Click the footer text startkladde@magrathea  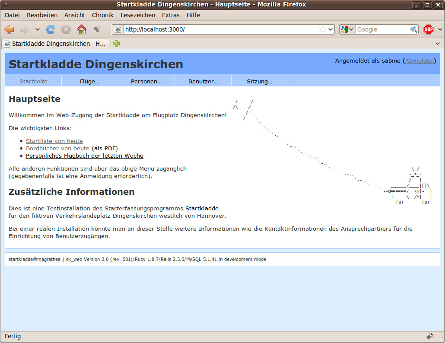click(34, 259)
